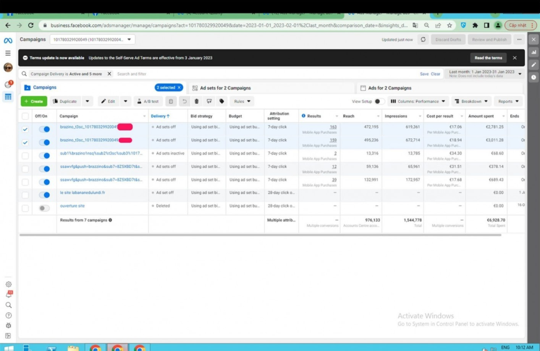Click the green Create button
Viewport: 540px width, 351px height.
point(34,101)
